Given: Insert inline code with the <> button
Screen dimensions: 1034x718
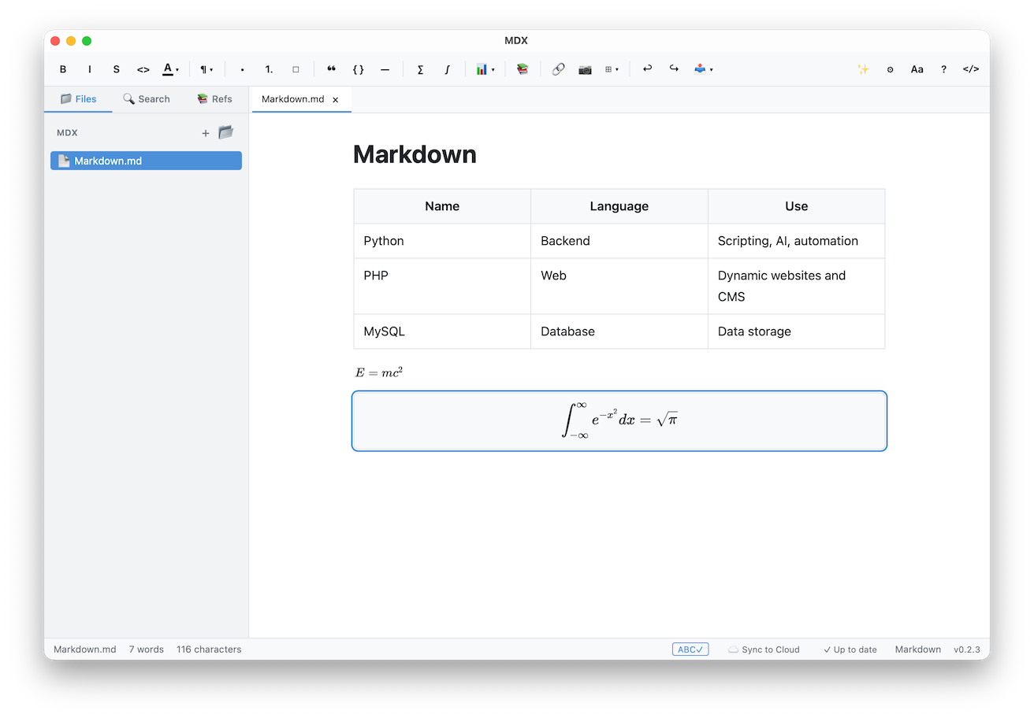Looking at the screenshot, I should pos(143,69).
